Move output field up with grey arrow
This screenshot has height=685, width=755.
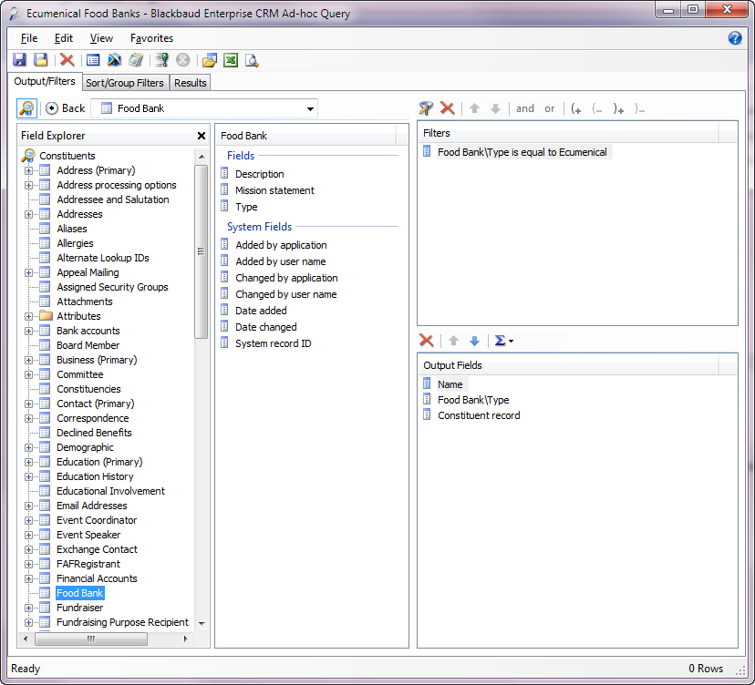[x=453, y=341]
